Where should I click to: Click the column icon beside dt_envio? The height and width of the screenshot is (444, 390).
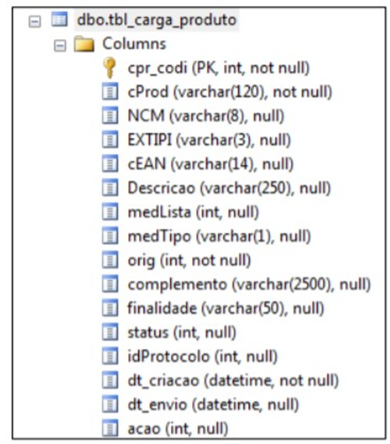(x=110, y=404)
